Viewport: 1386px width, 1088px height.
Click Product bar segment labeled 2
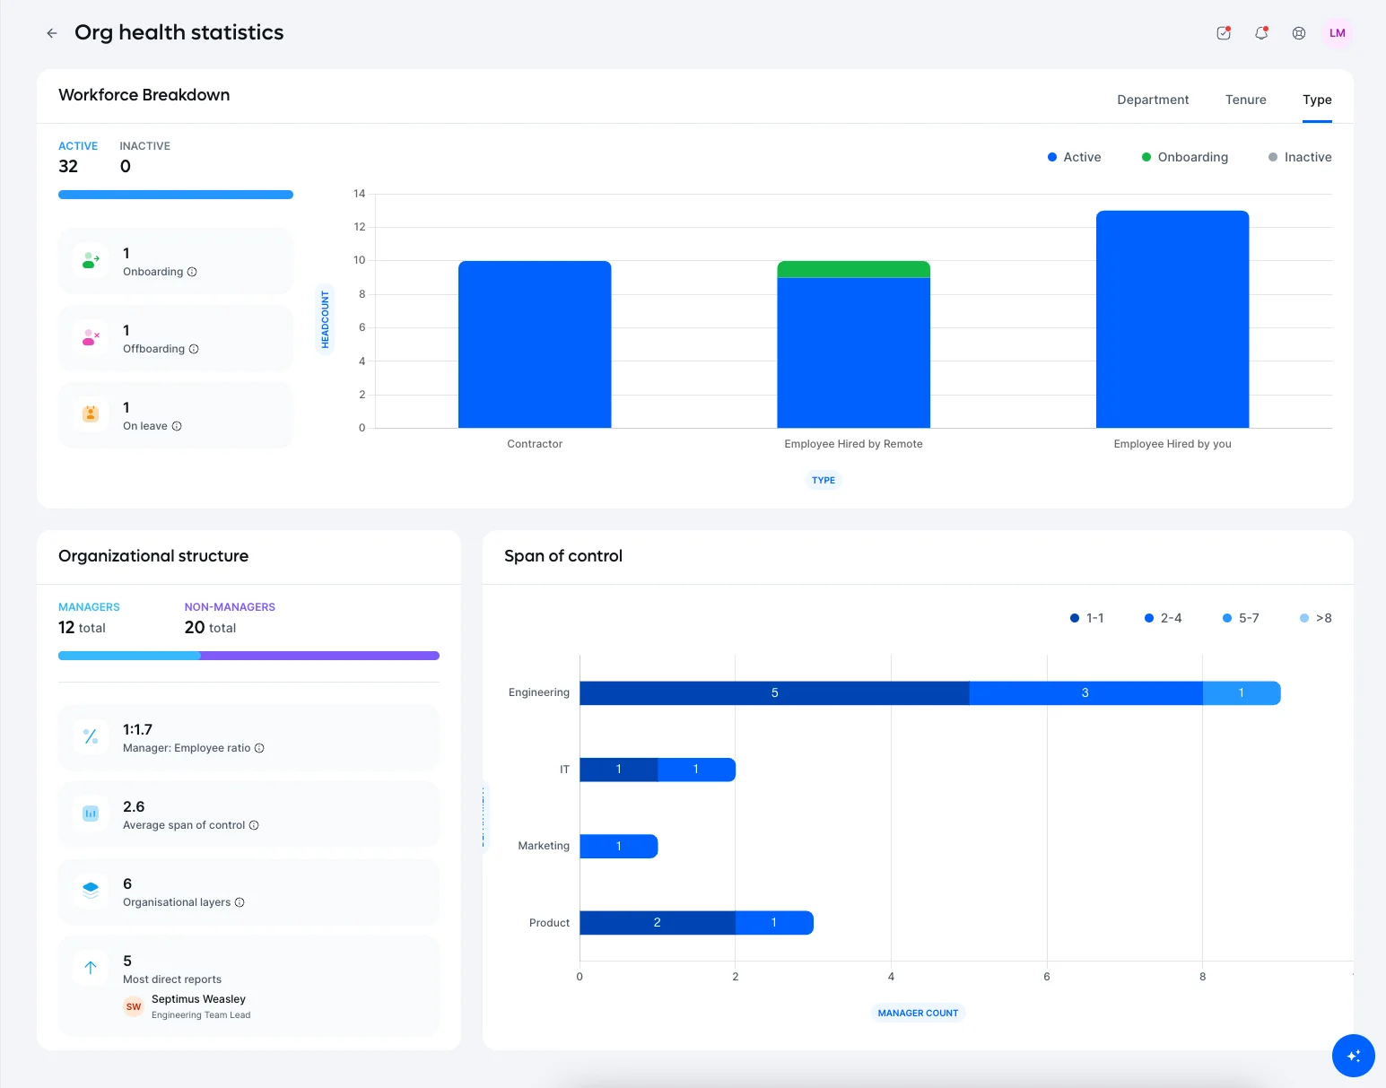(x=657, y=923)
